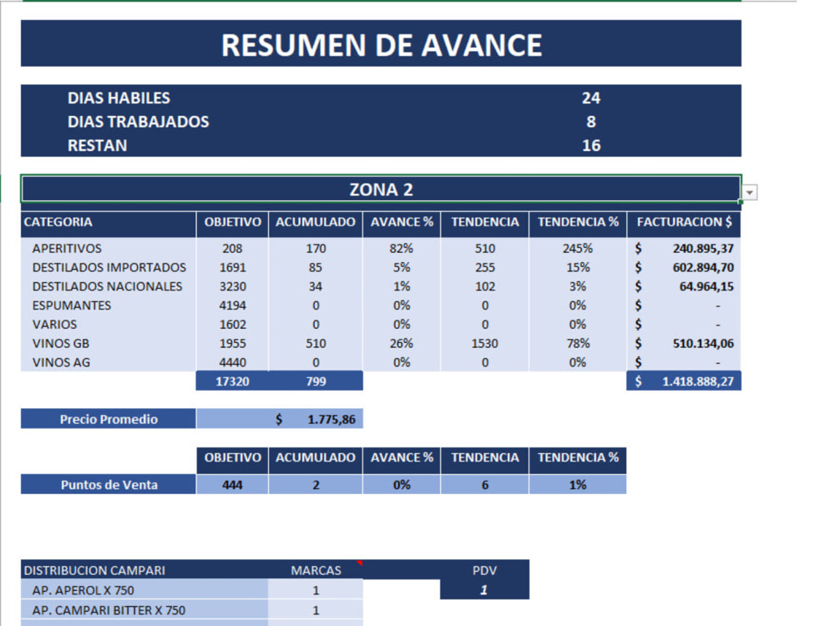Screen dimensions: 835x626
Task: Select APERITIVOS acumulado value 170
Action: tap(316, 248)
